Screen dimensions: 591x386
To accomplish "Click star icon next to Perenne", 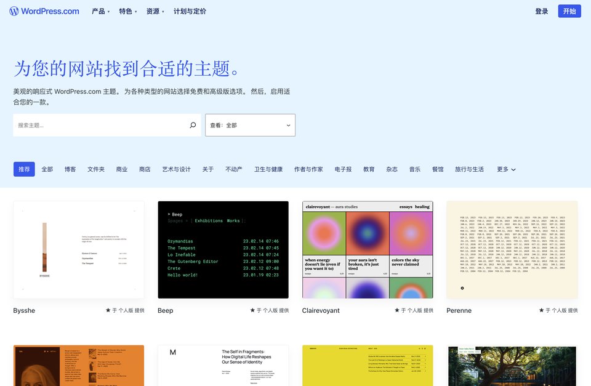I will point(541,310).
